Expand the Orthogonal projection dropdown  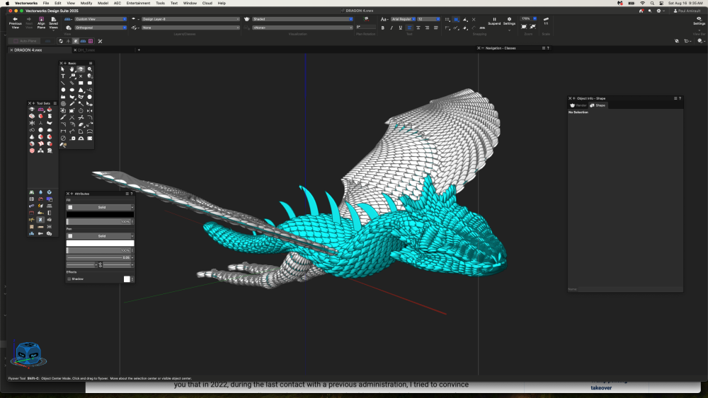tap(101, 28)
